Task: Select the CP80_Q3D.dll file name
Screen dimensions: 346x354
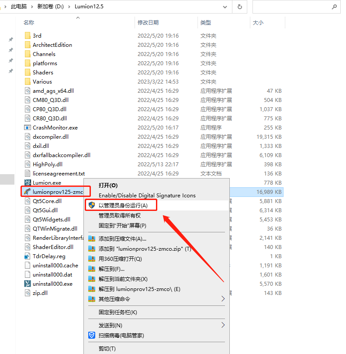Action: [50, 109]
